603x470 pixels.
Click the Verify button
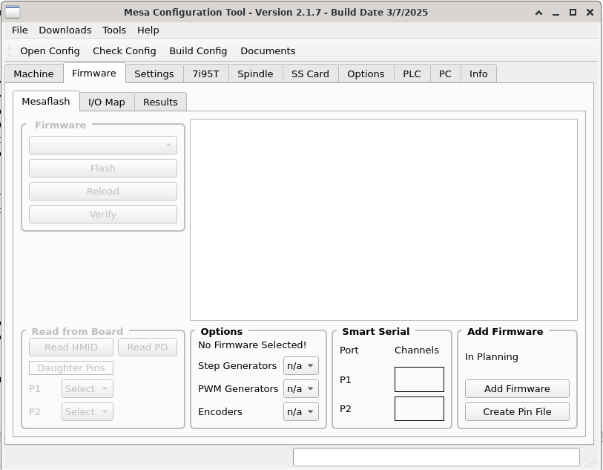point(103,214)
